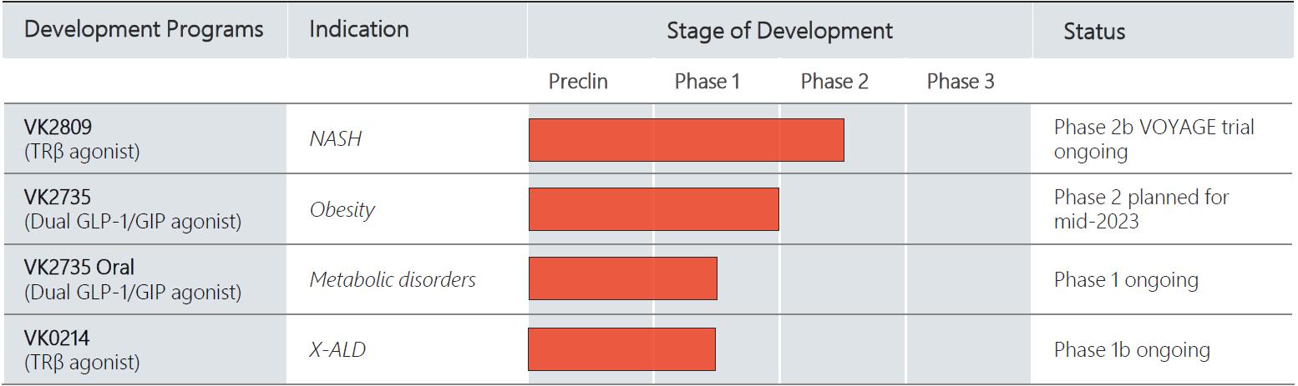Select the X-ALD red progress bar
Image resolution: width=1298 pixels, height=386 pixels.
click(x=621, y=349)
